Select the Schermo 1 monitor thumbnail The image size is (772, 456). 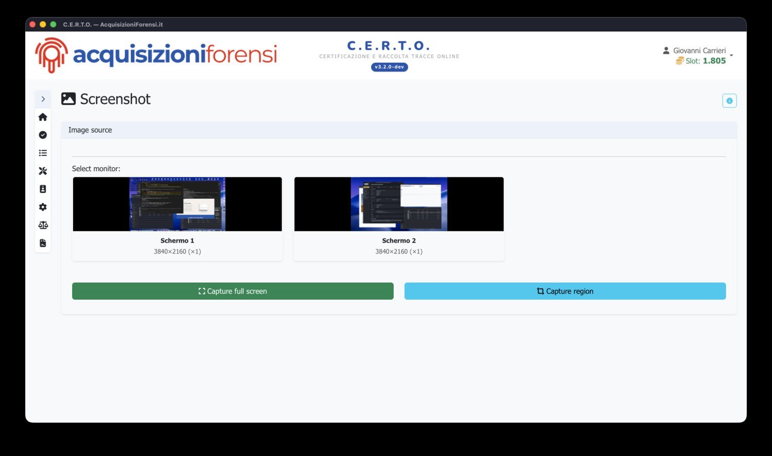pos(178,204)
